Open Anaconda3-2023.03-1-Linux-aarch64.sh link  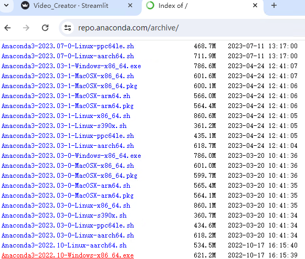(68, 146)
